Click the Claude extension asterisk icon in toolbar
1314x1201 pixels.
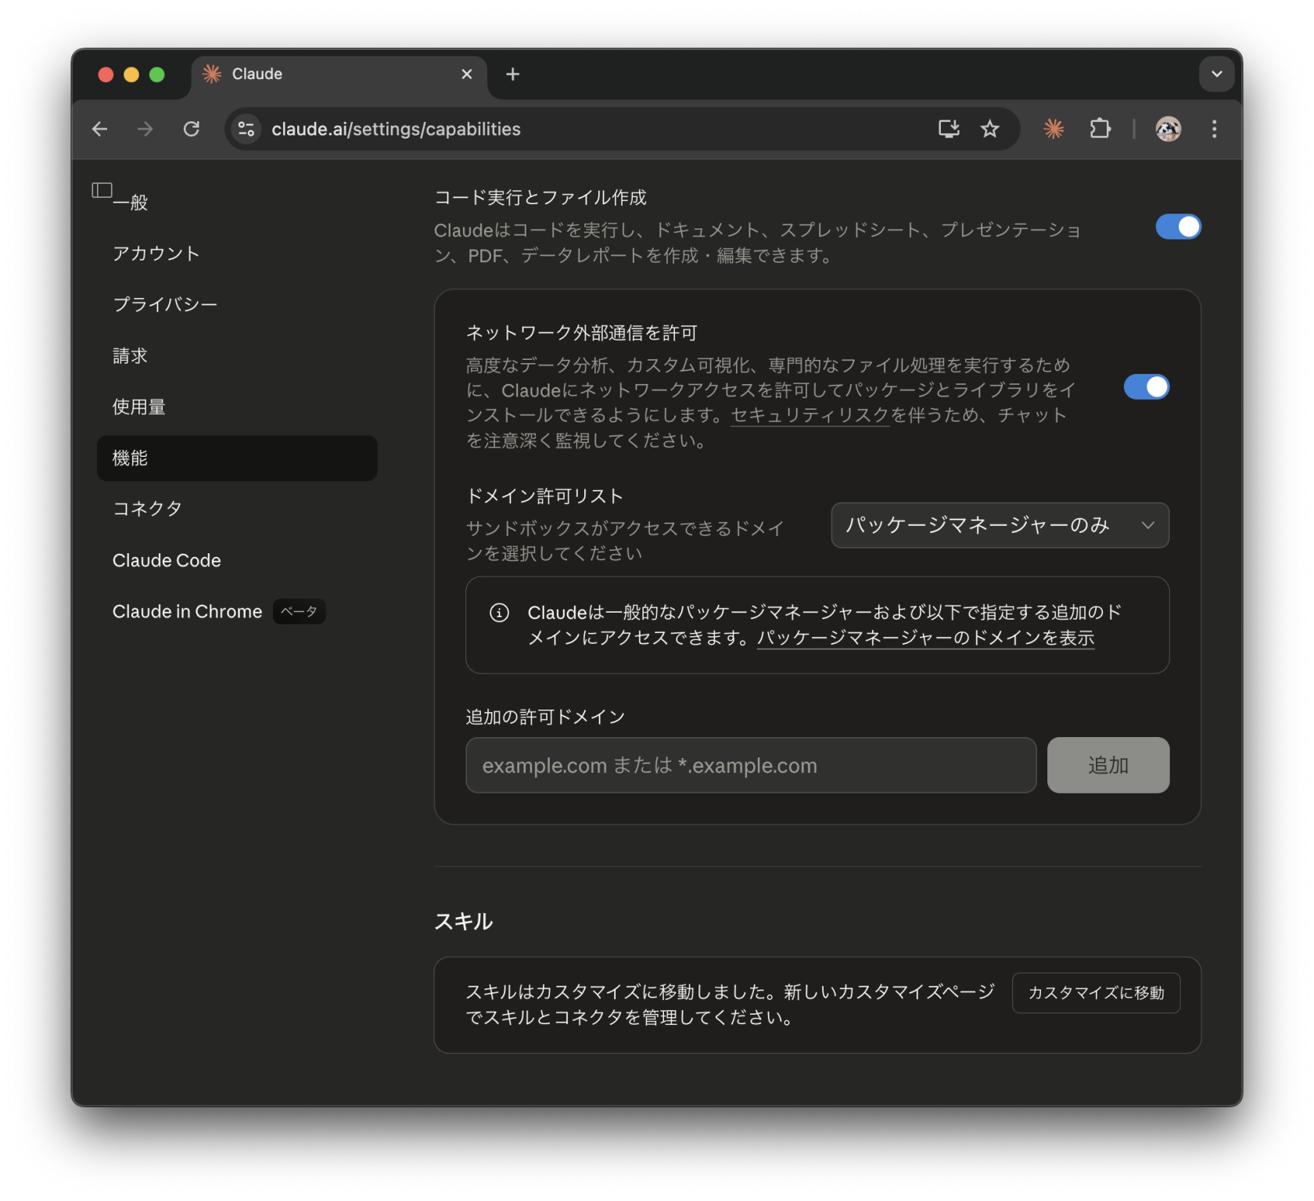1054,128
